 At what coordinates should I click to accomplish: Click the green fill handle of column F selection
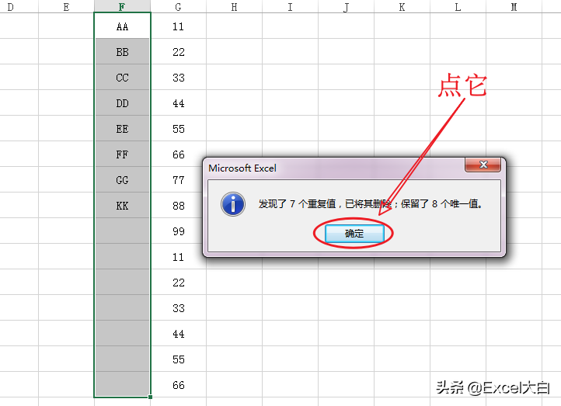[x=150, y=397]
